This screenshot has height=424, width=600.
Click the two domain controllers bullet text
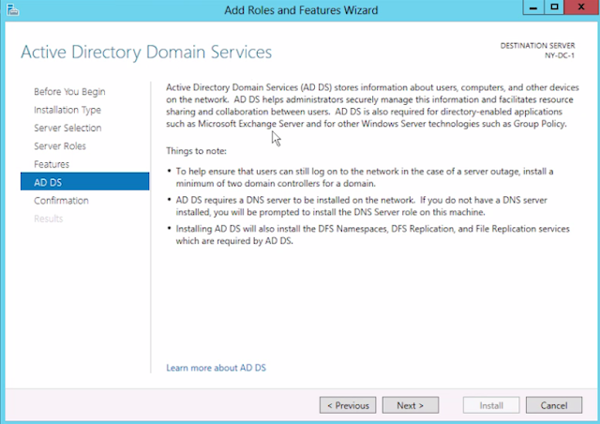(365, 177)
